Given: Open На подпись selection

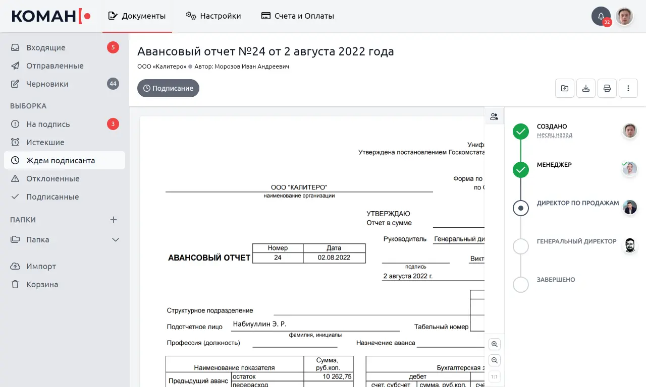Looking at the screenshot, I should (65, 124).
